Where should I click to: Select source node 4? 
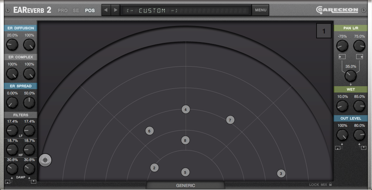(186, 109)
